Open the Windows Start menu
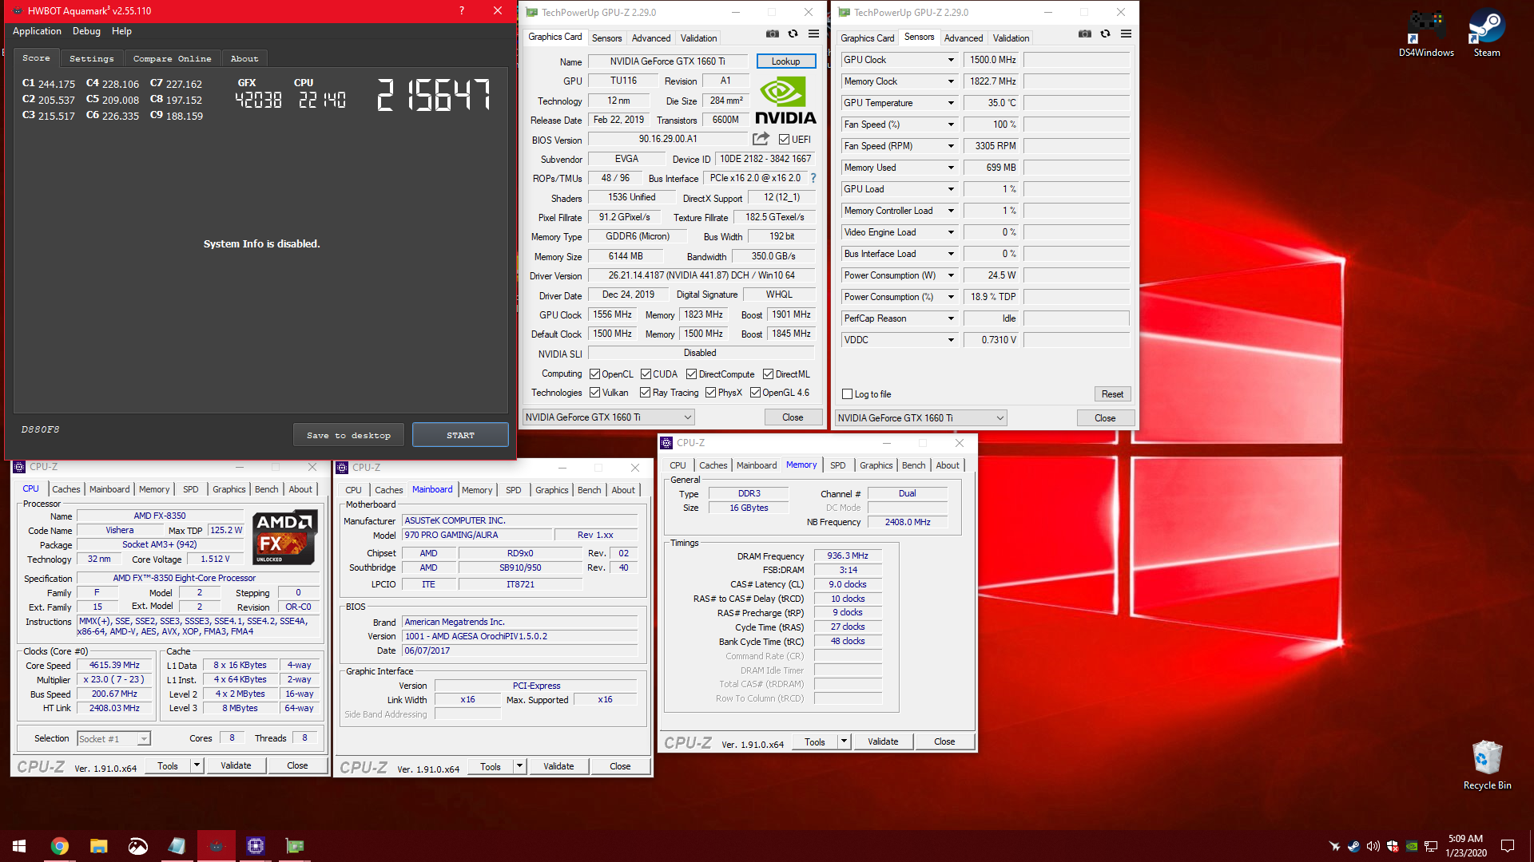 pos(19,846)
